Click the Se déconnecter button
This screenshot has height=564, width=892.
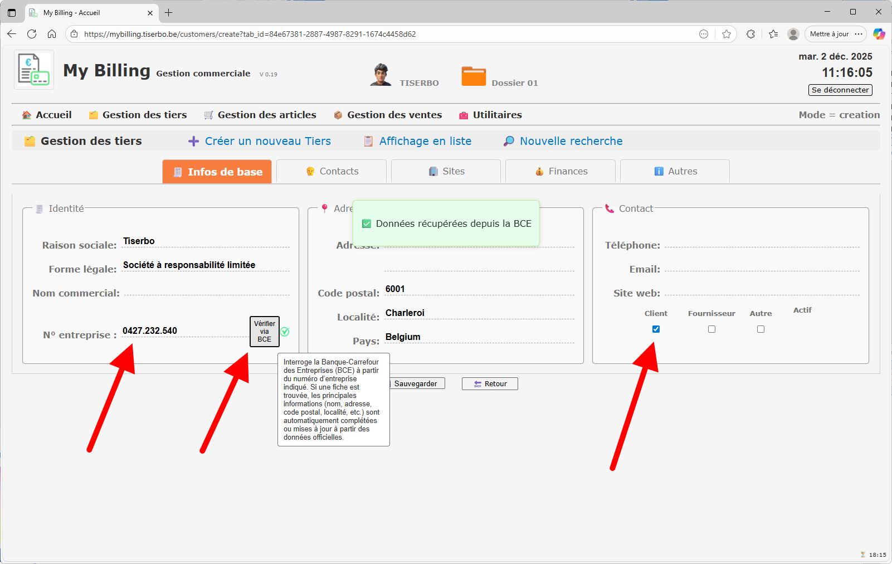(840, 90)
